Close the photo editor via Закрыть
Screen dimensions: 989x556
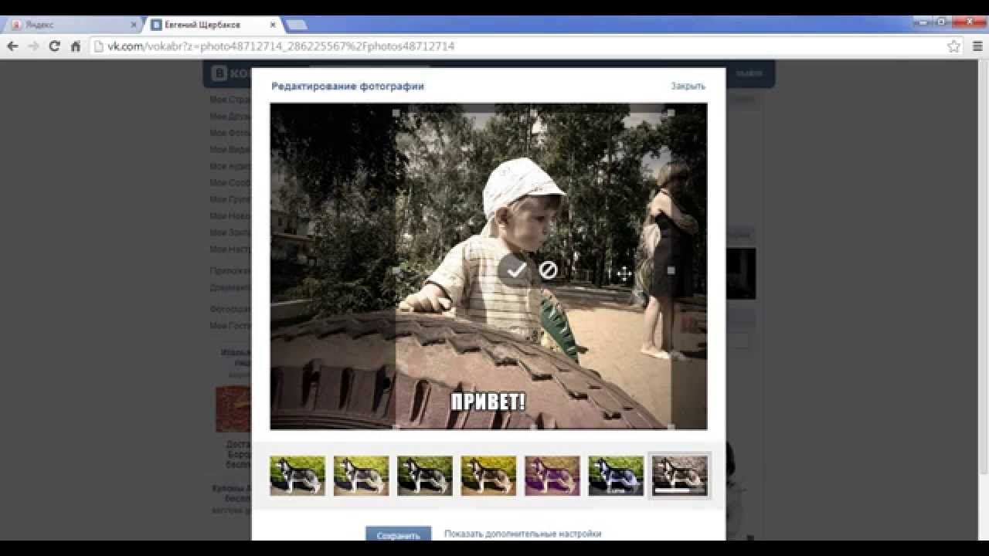pyautogui.click(x=688, y=86)
